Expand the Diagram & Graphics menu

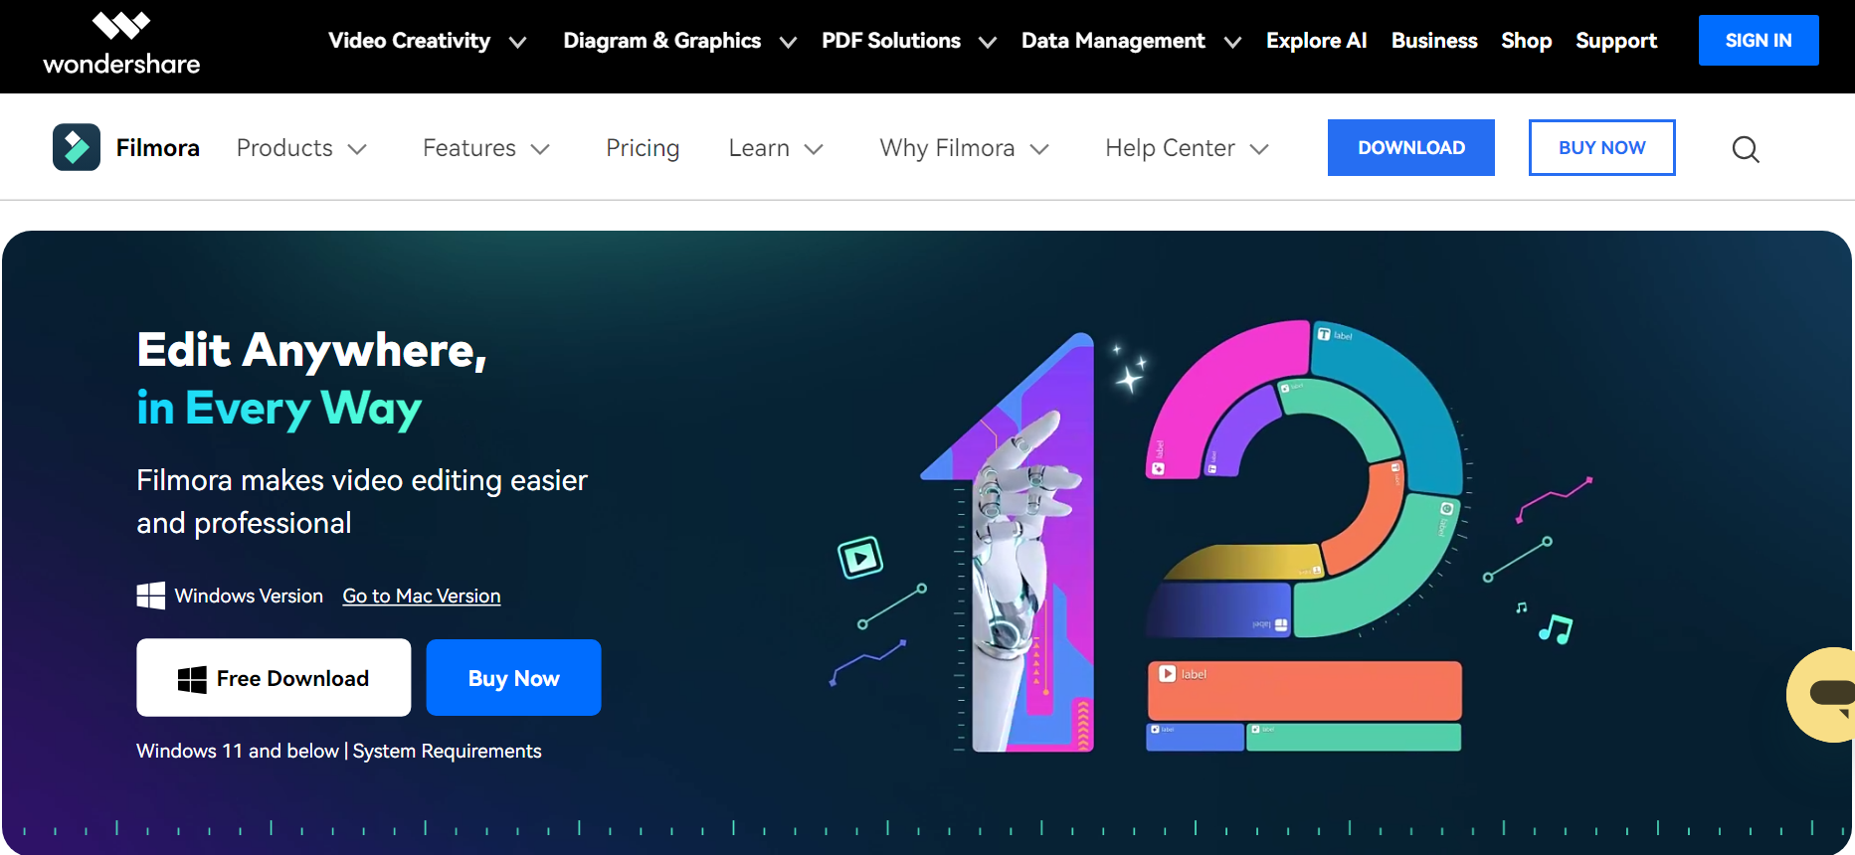pos(680,41)
